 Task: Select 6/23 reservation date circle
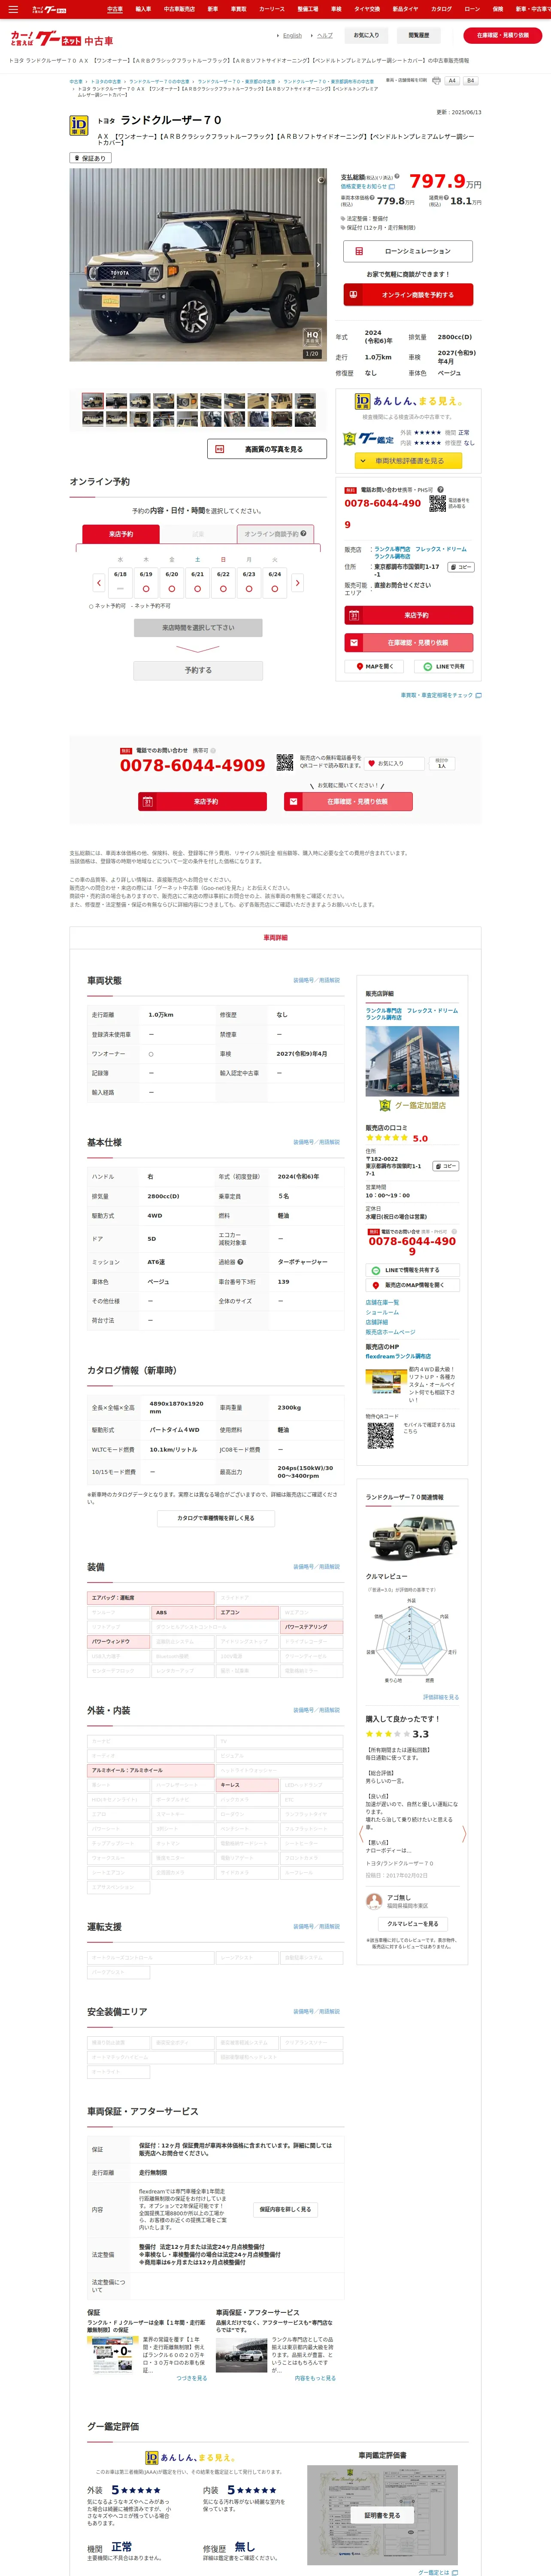[x=249, y=589]
